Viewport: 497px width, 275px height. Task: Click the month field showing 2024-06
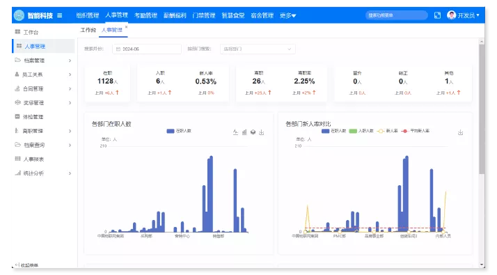147,49
